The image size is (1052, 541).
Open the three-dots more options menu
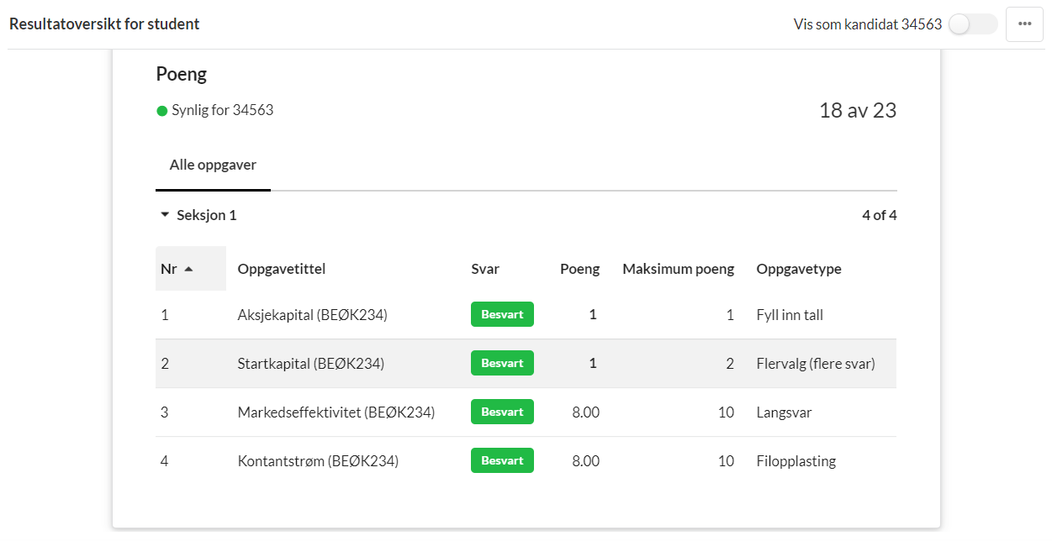(x=1024, y=24)
